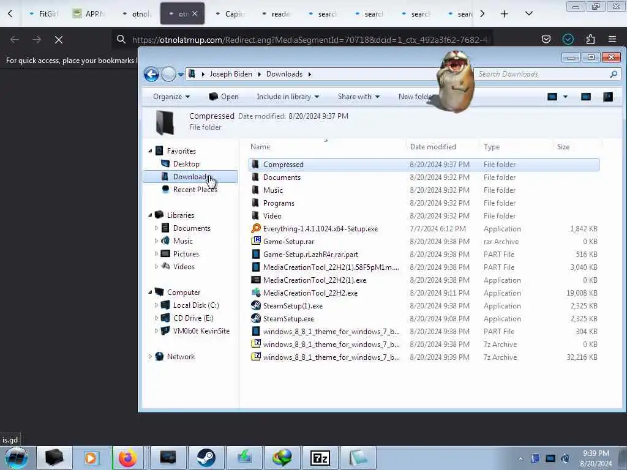This screenshot has width=627, height=470.
Task: Collapse the Favorites tree group
Action: (x=151, y=151)
